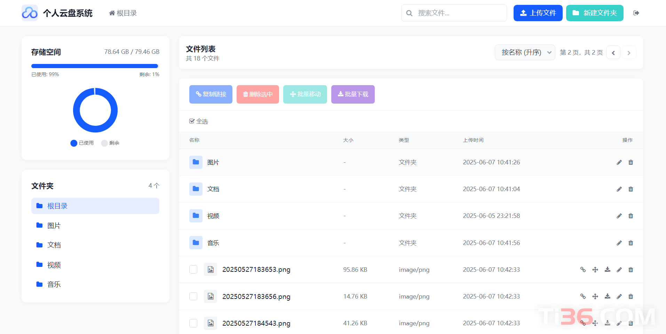Toggle the 全选 select-all checkbox
Viewport: 666px width, 334px height.
pyautogui.click(x=192, y=121)
